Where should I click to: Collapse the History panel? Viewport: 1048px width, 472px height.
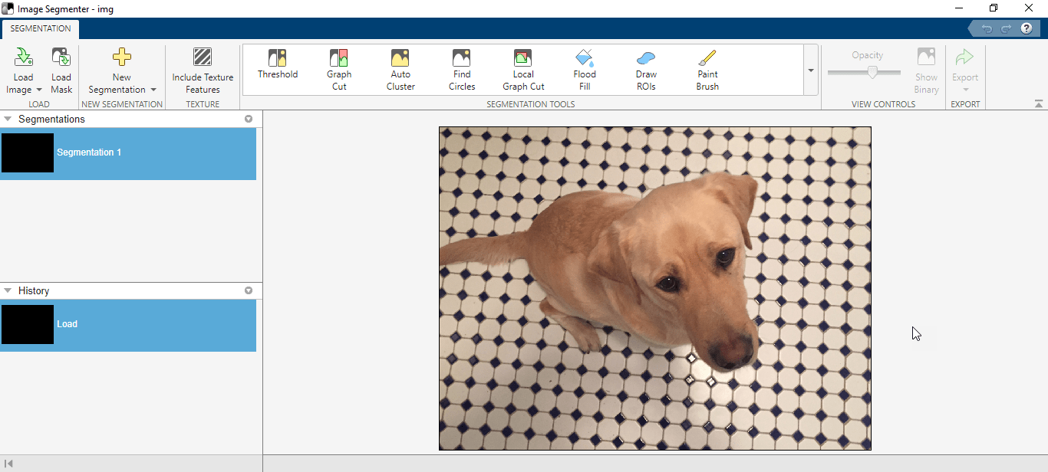tap(8, 290)
